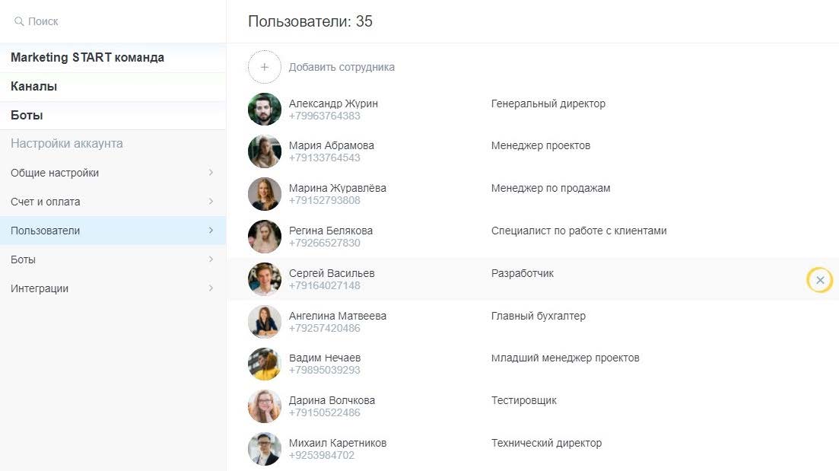839x471 pixels.
Task: Click Михаил Каретников's Технический директор role
Action: point(546,443)
